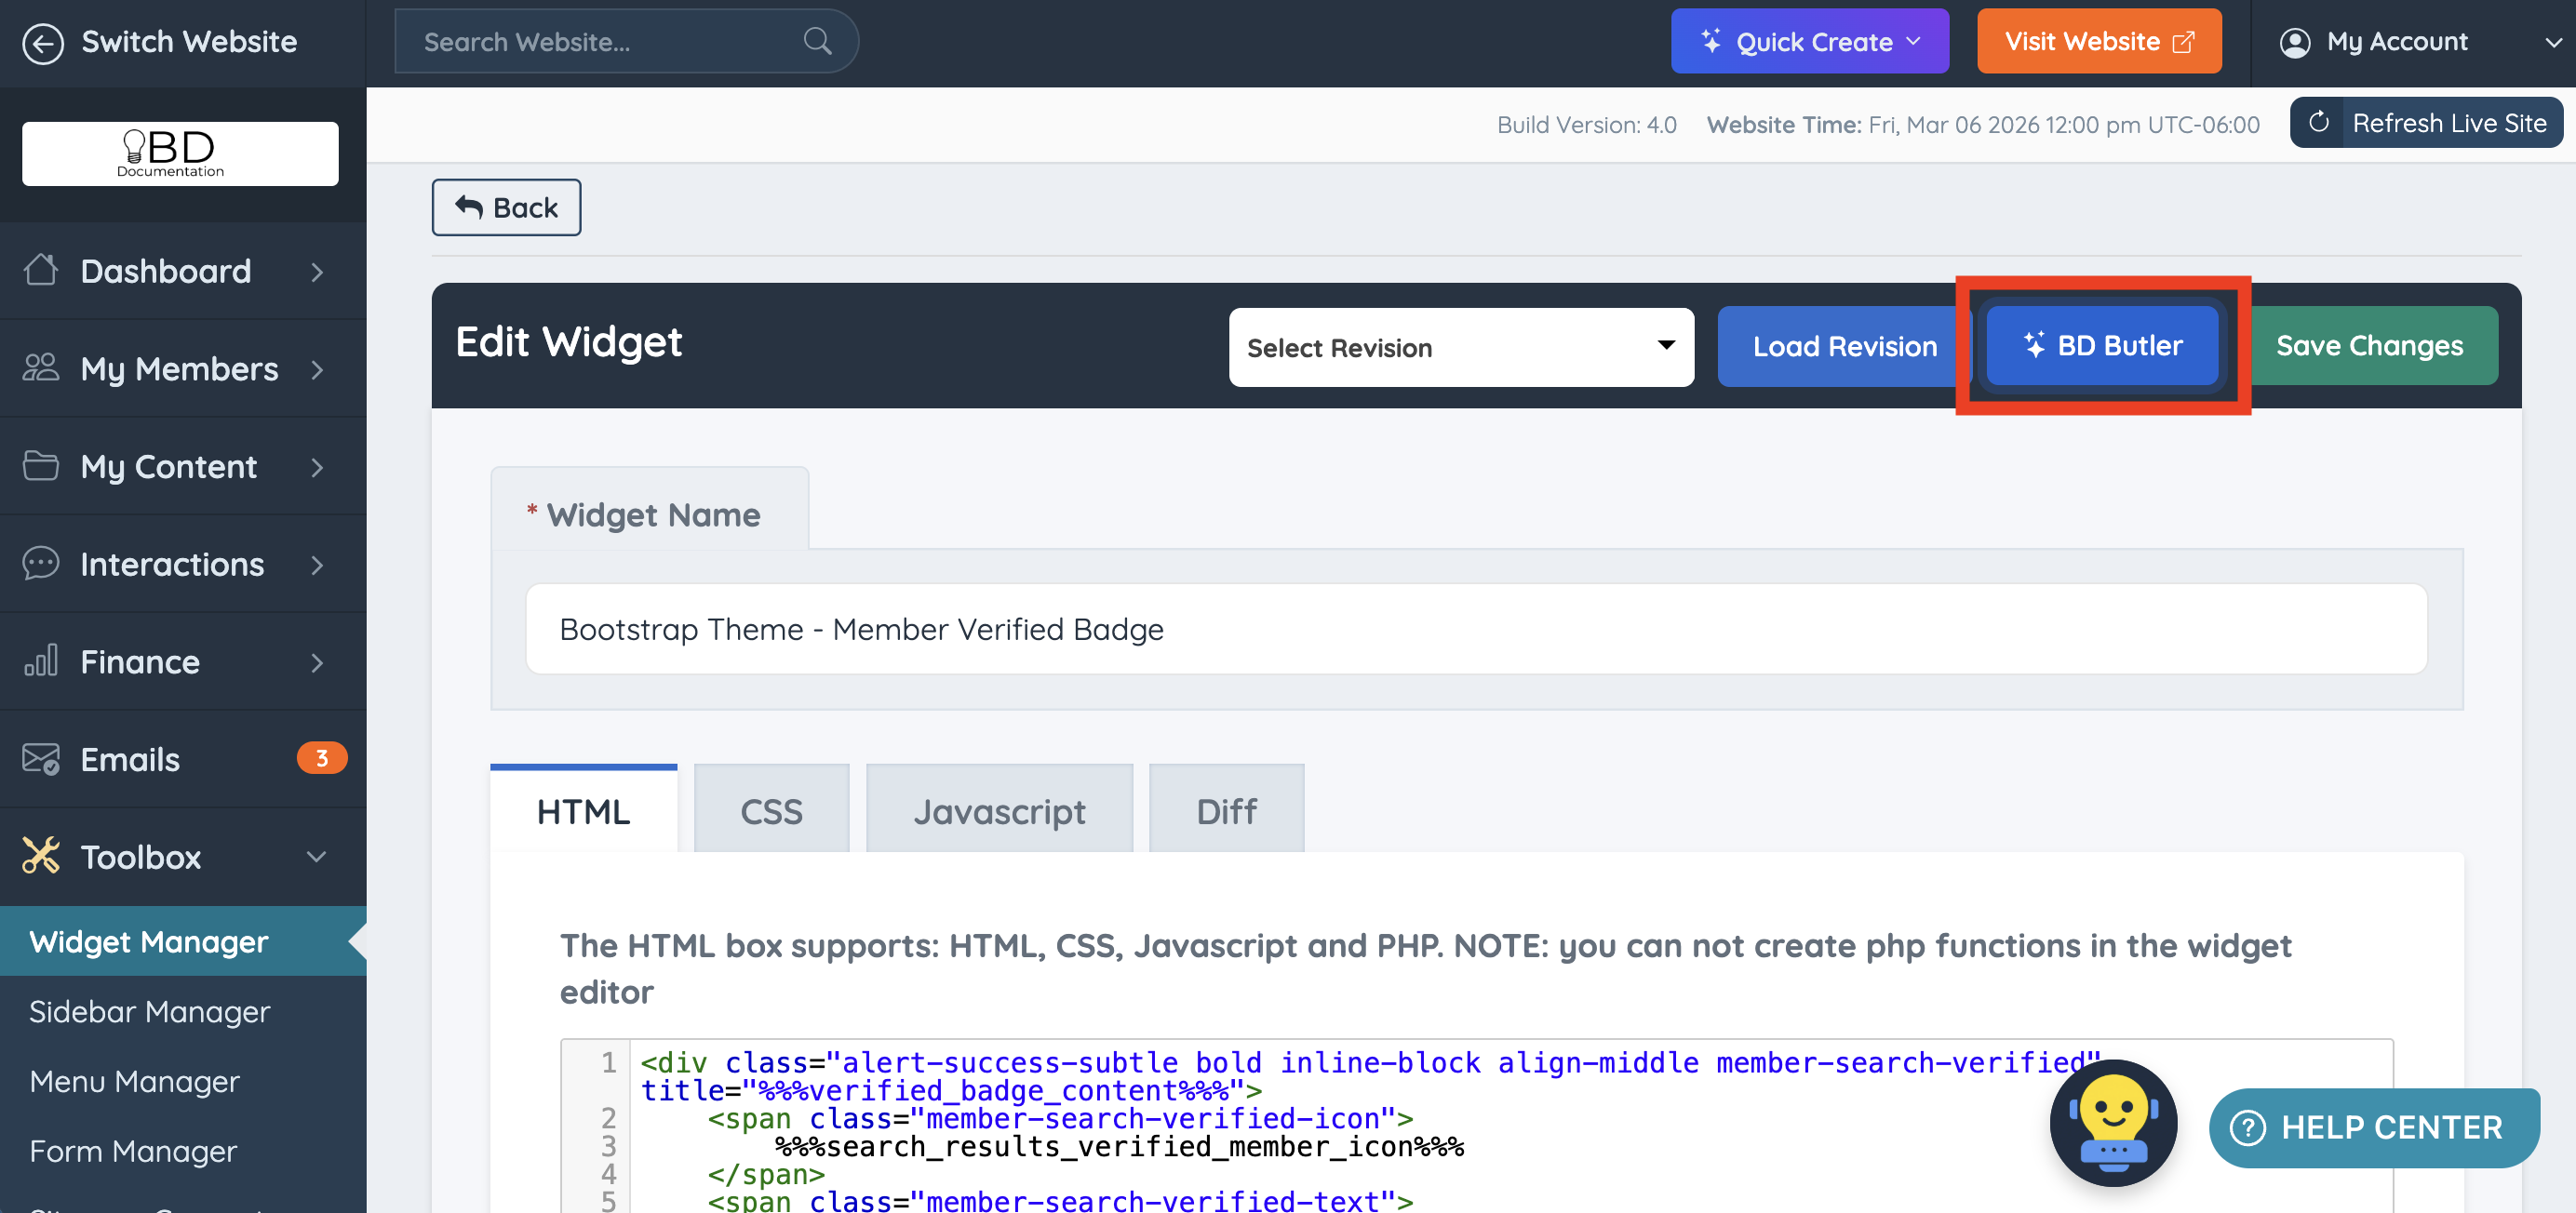Image resolution: width=2576 pixels, height=1213 pixels.
Task: Open the Diff tab
Action: point(1225,810)
